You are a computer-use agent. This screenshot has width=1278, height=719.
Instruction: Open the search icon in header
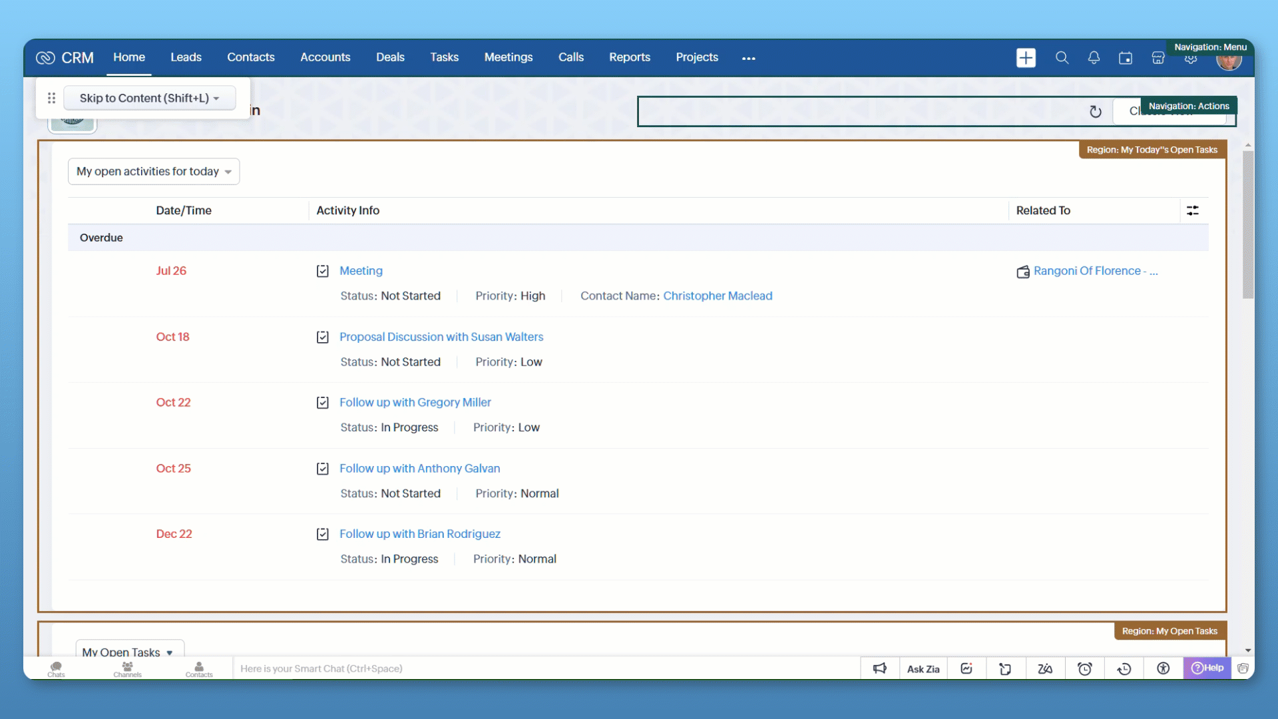pos(1062,58)
